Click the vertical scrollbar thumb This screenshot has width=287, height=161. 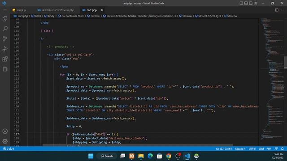(285, 63)
